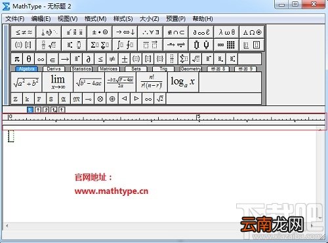328x243 pixels.
Task: Switch to the Sets tab
Action: pyautogui.click(x=136, y=69)
